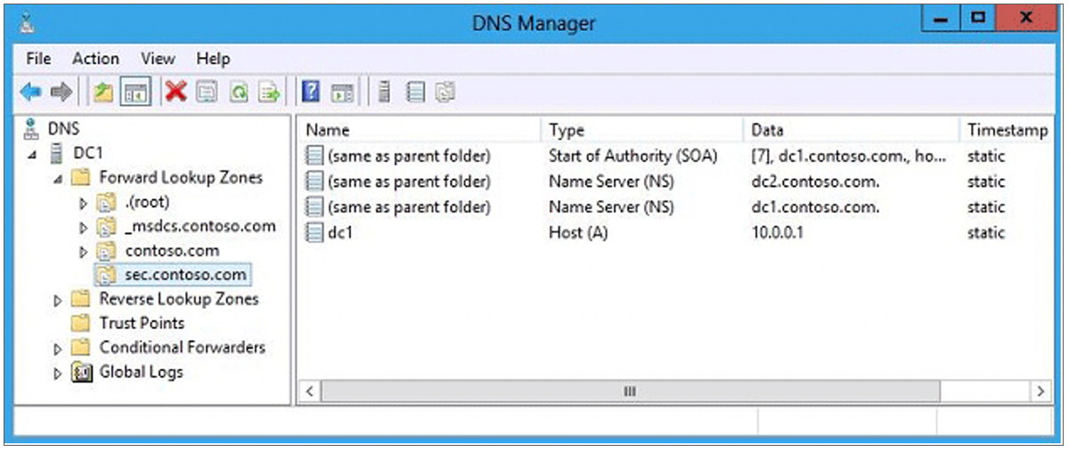Click the Up One Level folder icon
This screenshot has height=452, width=1069.
[x=102, y=92]
